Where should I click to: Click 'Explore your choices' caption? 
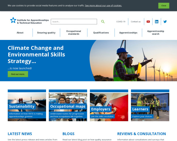point(142,117)
